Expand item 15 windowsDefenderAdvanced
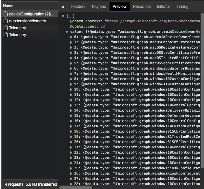Viewport: 204px width, 189px height. (x=71, y=116)
